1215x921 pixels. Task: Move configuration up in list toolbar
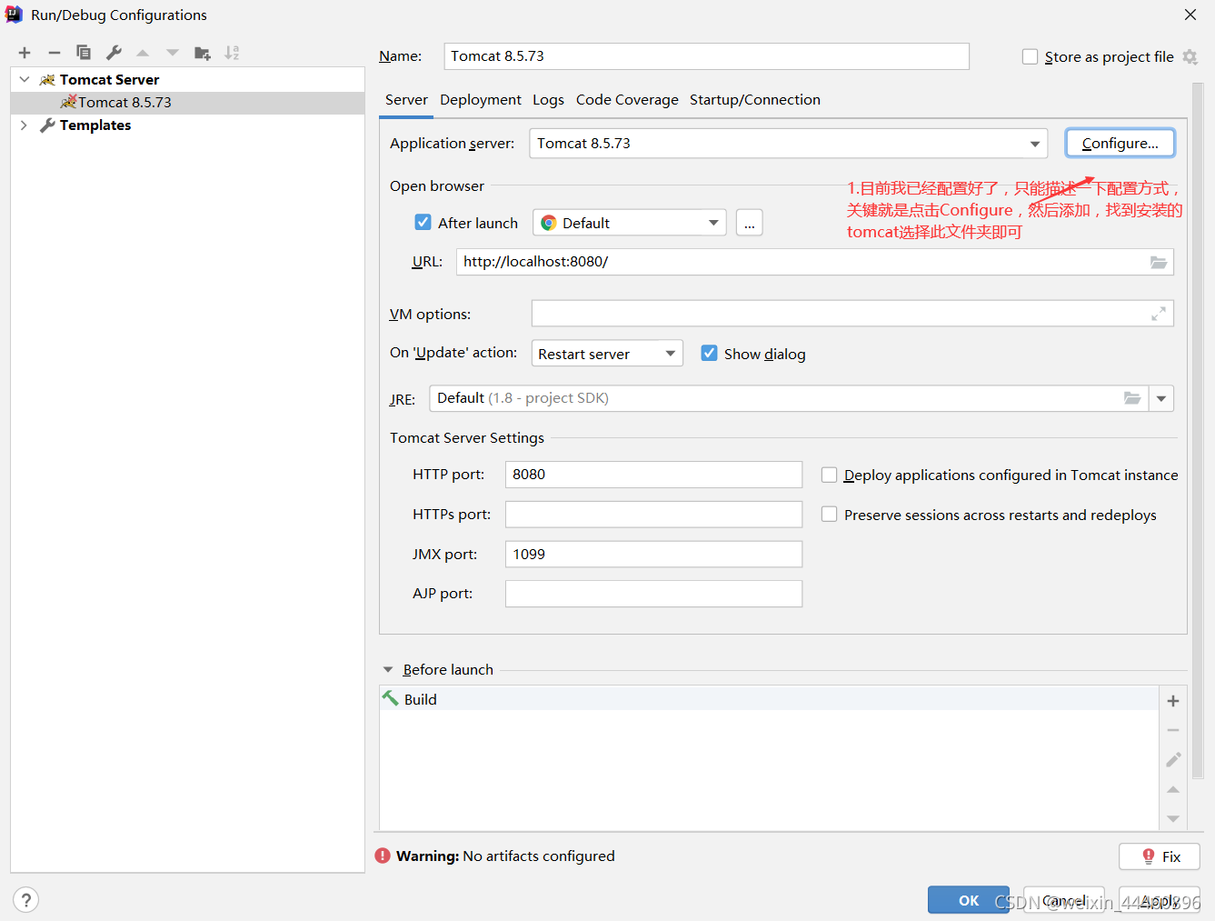pos(143,53)
